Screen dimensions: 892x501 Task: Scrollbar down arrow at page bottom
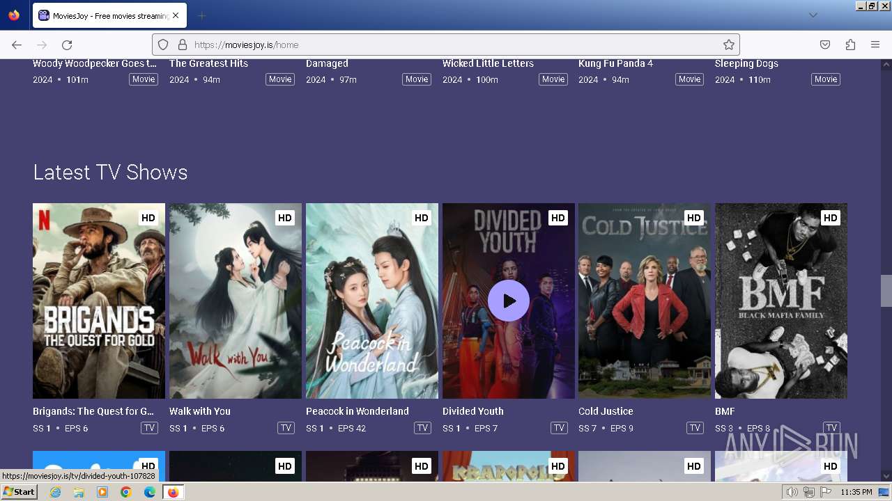[886, 477]
